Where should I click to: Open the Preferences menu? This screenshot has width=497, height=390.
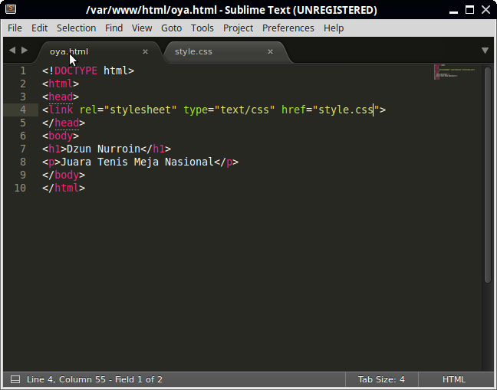288,28
